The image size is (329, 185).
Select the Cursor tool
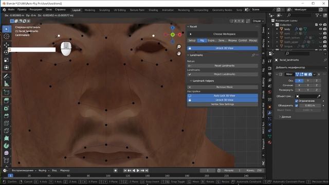pyautogui.click(x=7, y=36)
